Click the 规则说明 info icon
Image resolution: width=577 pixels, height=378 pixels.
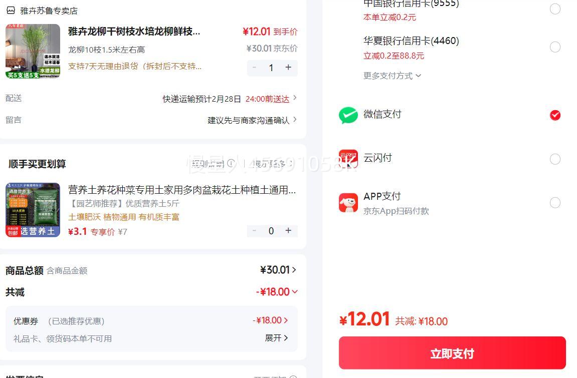(x=231, y=163)
